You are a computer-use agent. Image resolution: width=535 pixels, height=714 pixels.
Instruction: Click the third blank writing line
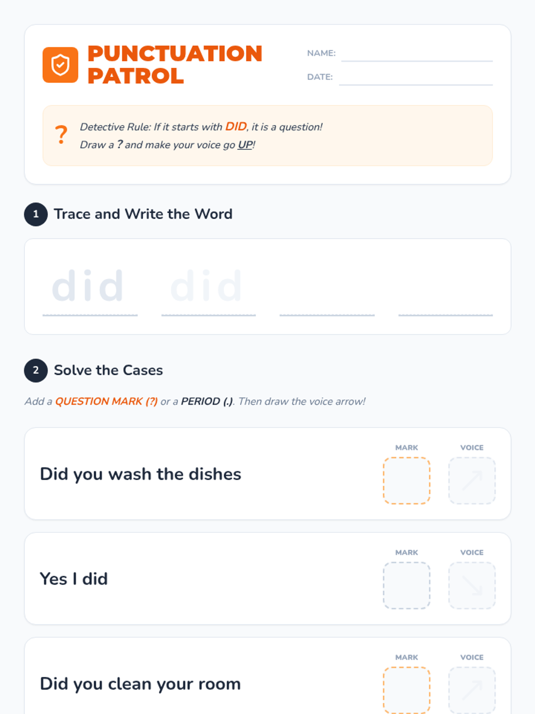(327, 315)
